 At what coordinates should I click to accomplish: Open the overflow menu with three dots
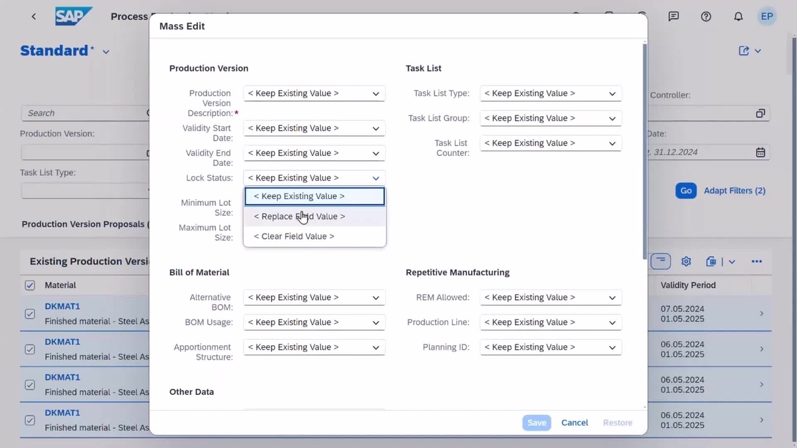[756, 261]
